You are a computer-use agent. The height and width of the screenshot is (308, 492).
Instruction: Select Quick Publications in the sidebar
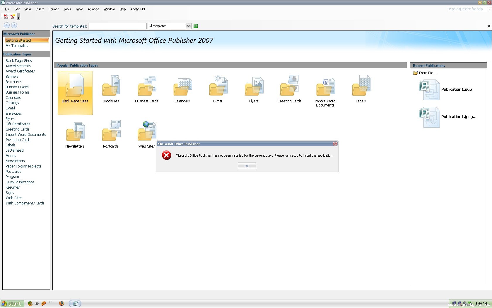(20, 182)
